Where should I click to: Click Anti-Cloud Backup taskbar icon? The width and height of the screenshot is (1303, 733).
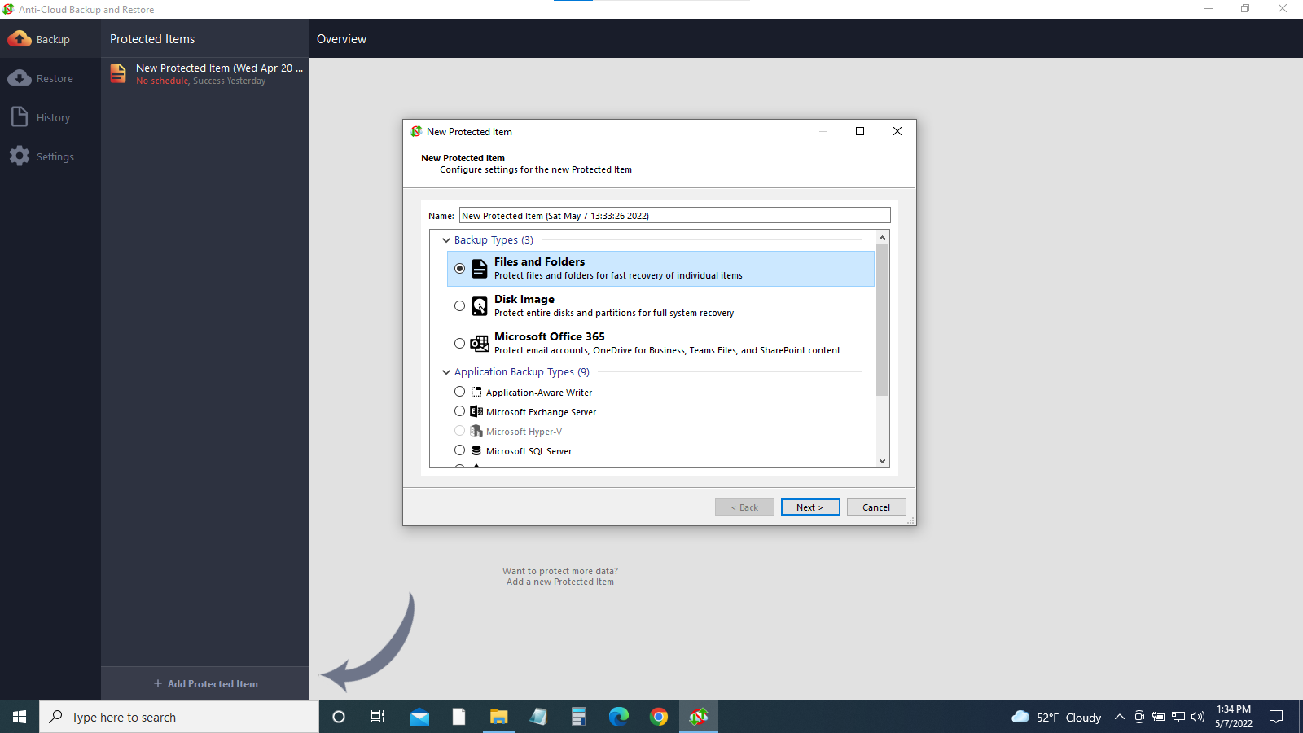click(x=699, y=717)
